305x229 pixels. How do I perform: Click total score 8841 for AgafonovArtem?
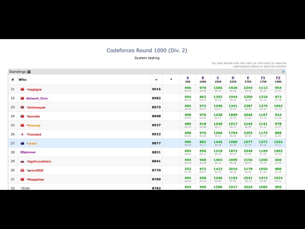pyautogui.click(x=156, y=161)
